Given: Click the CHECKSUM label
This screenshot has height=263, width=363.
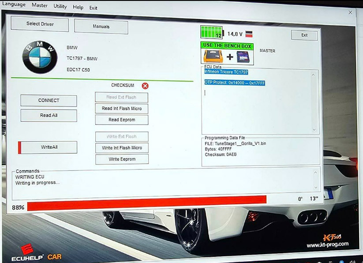Looking at the screenshot, I should coord(123,85).
